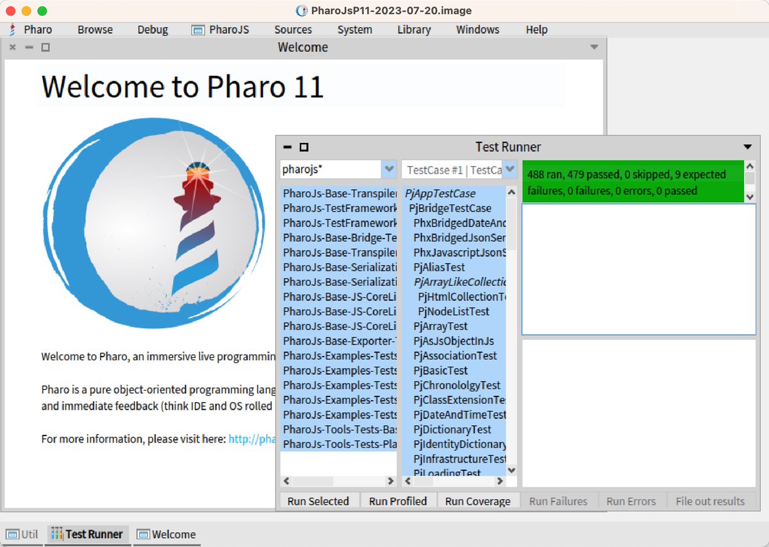Screen dimensions: 769x547
Task: Open the Help menu
Action: tap(536, 29)
